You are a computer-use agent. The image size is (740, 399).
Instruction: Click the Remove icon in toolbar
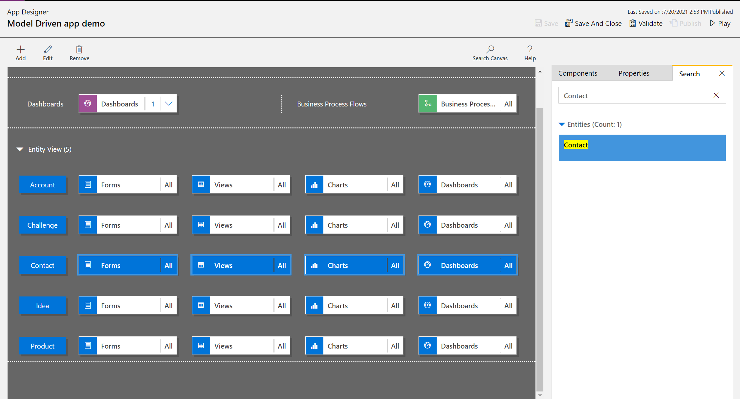(x=79, y=49)
